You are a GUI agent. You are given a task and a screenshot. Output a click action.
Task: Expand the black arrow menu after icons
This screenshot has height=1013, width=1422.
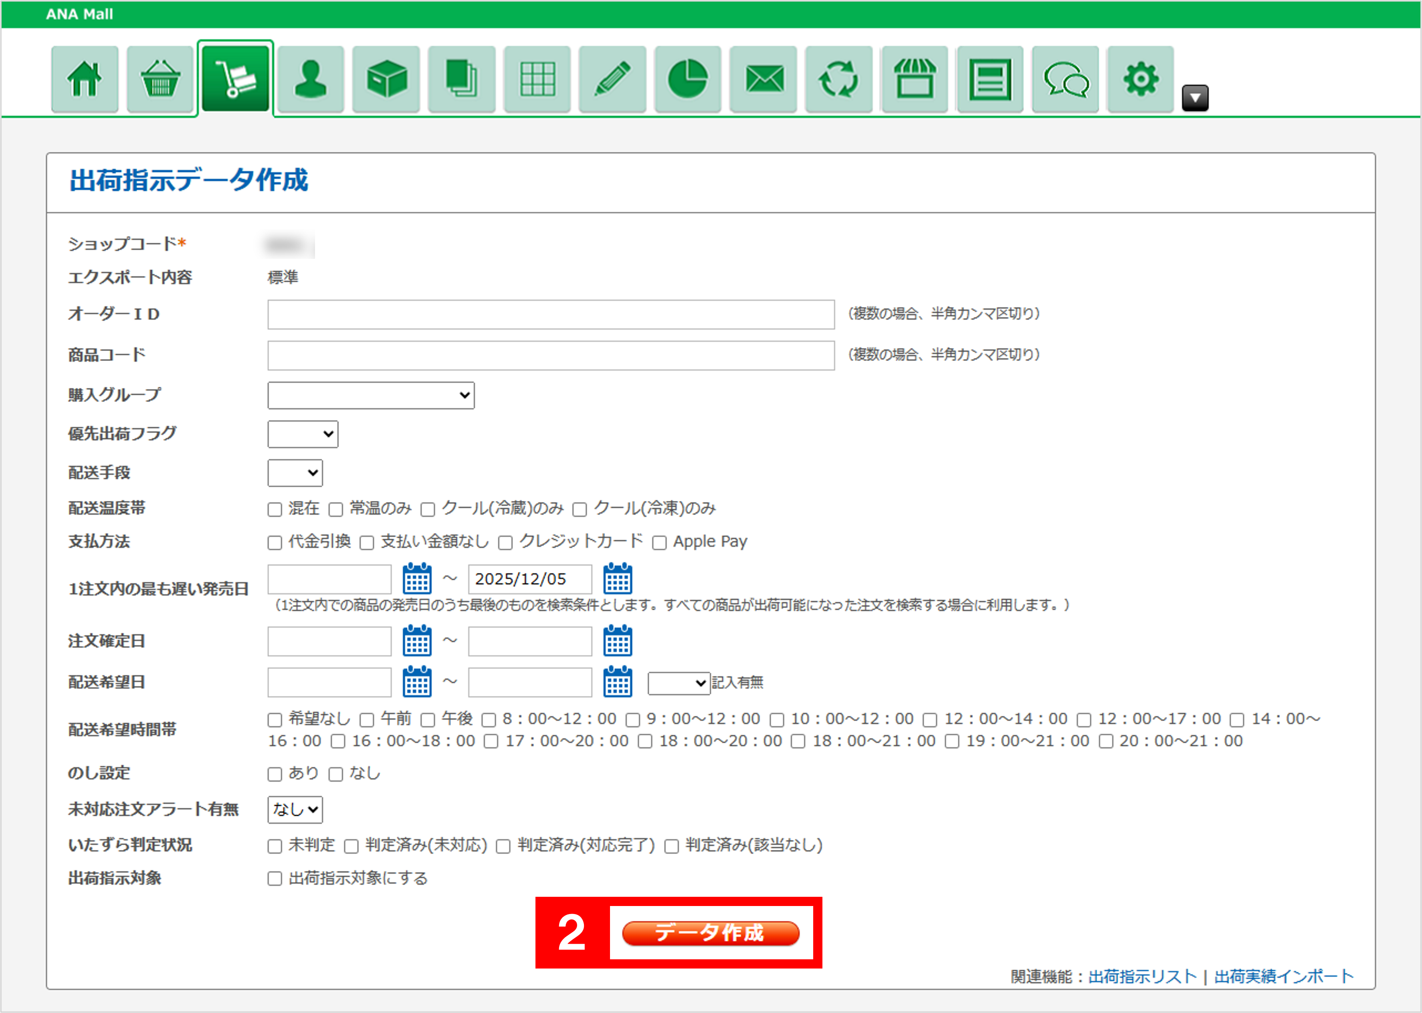coord(1195,98)
